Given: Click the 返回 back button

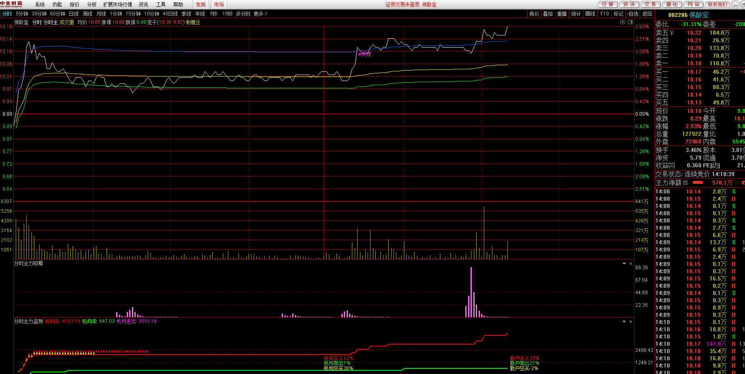Looking at the screenshot, I should click(647, 14).
